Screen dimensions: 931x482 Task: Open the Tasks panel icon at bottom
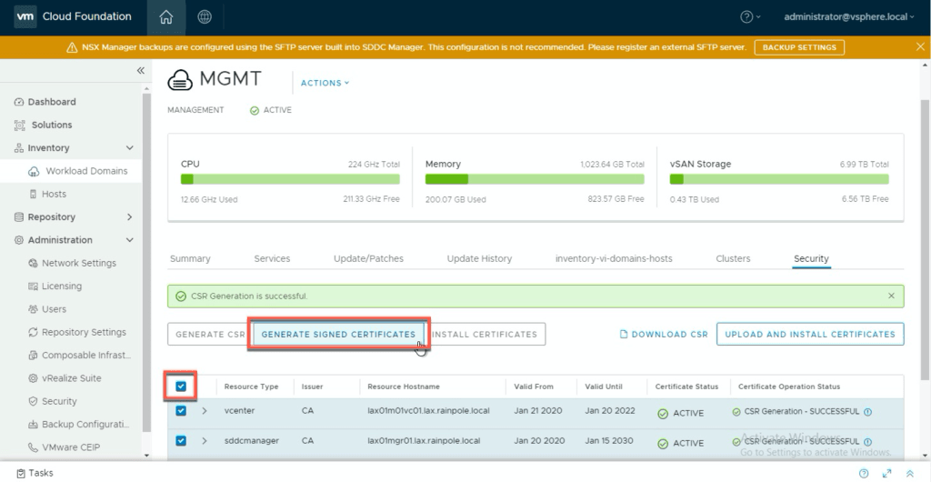tap(21, 473)
